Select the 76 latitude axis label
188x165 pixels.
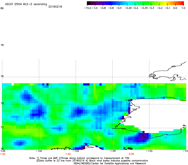pyautogui.click(x=2, y=76)
